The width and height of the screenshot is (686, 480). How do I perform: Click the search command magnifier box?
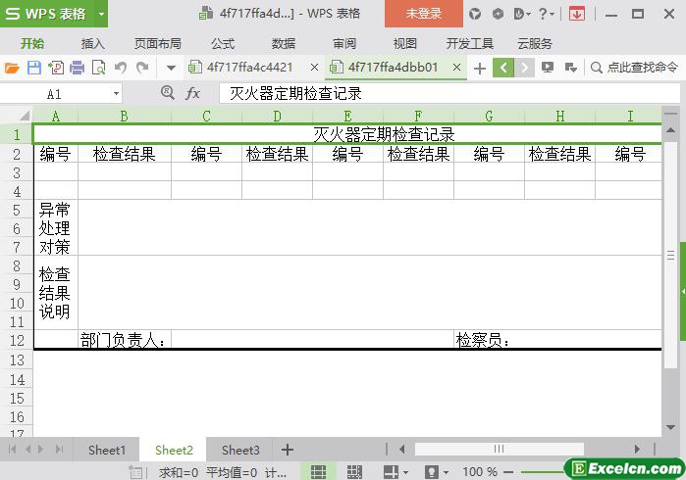coord(634,68)
